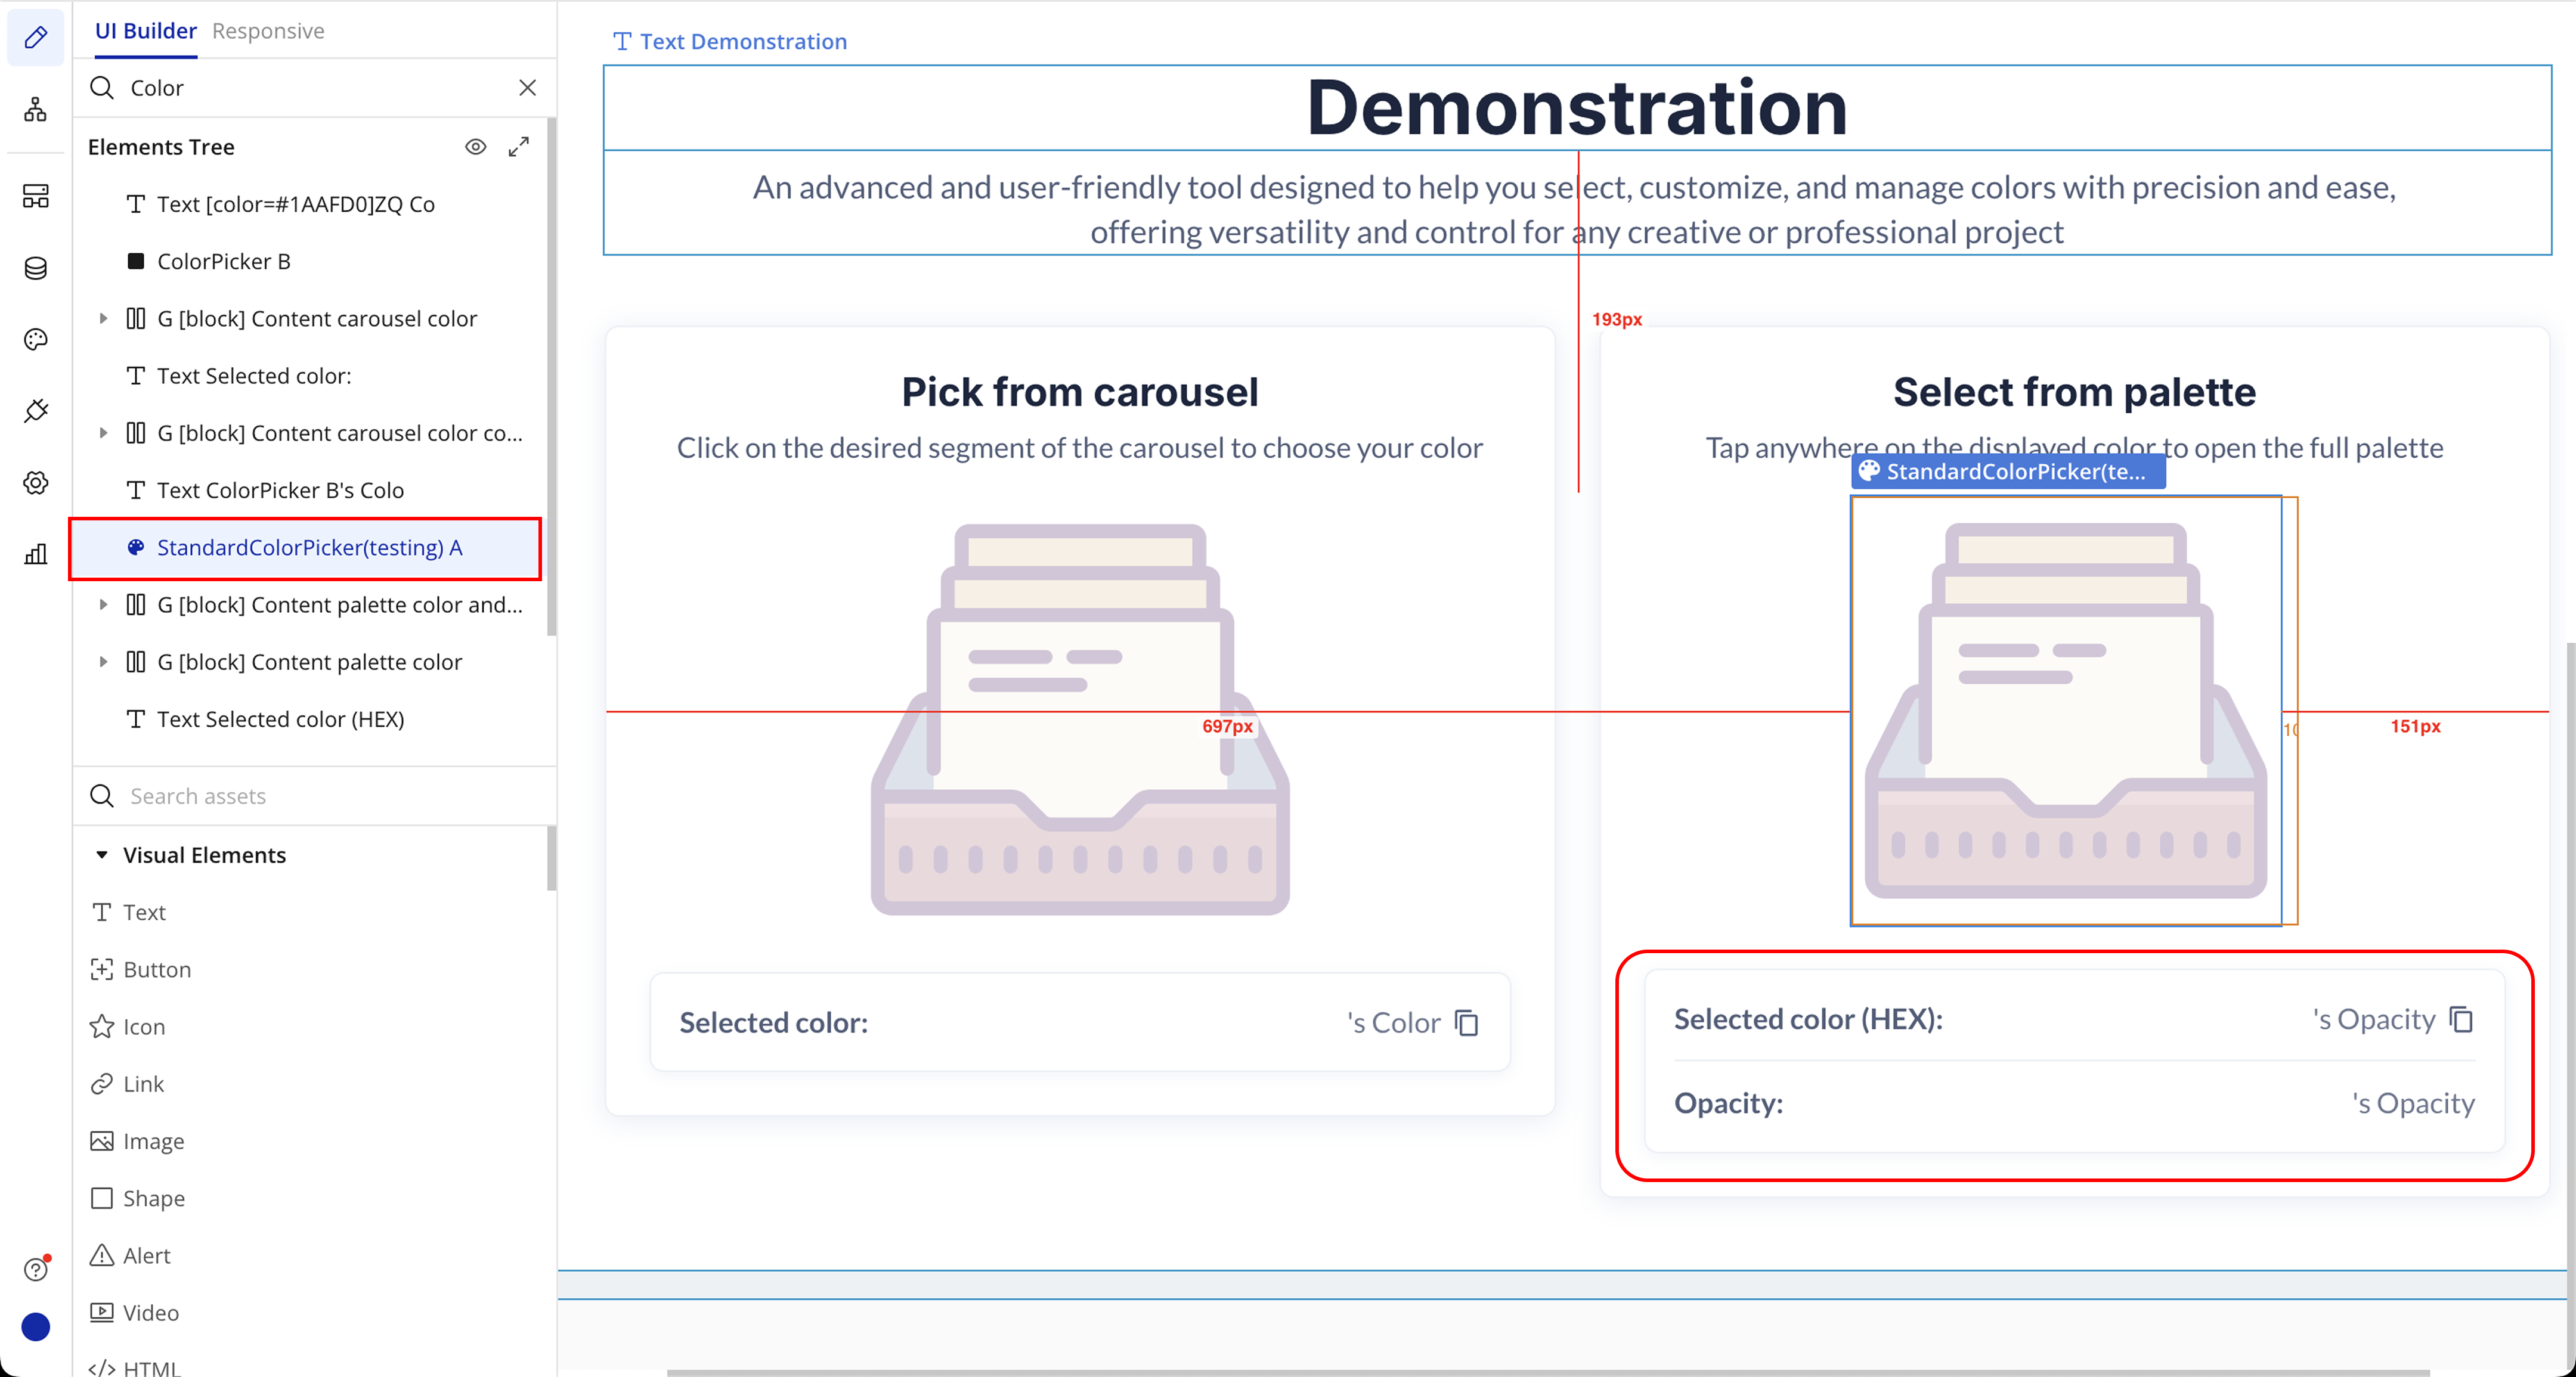2576x1377 pixels.
Task: Open the styles palette icon in sidebar
Action: (x=36, y=340)
